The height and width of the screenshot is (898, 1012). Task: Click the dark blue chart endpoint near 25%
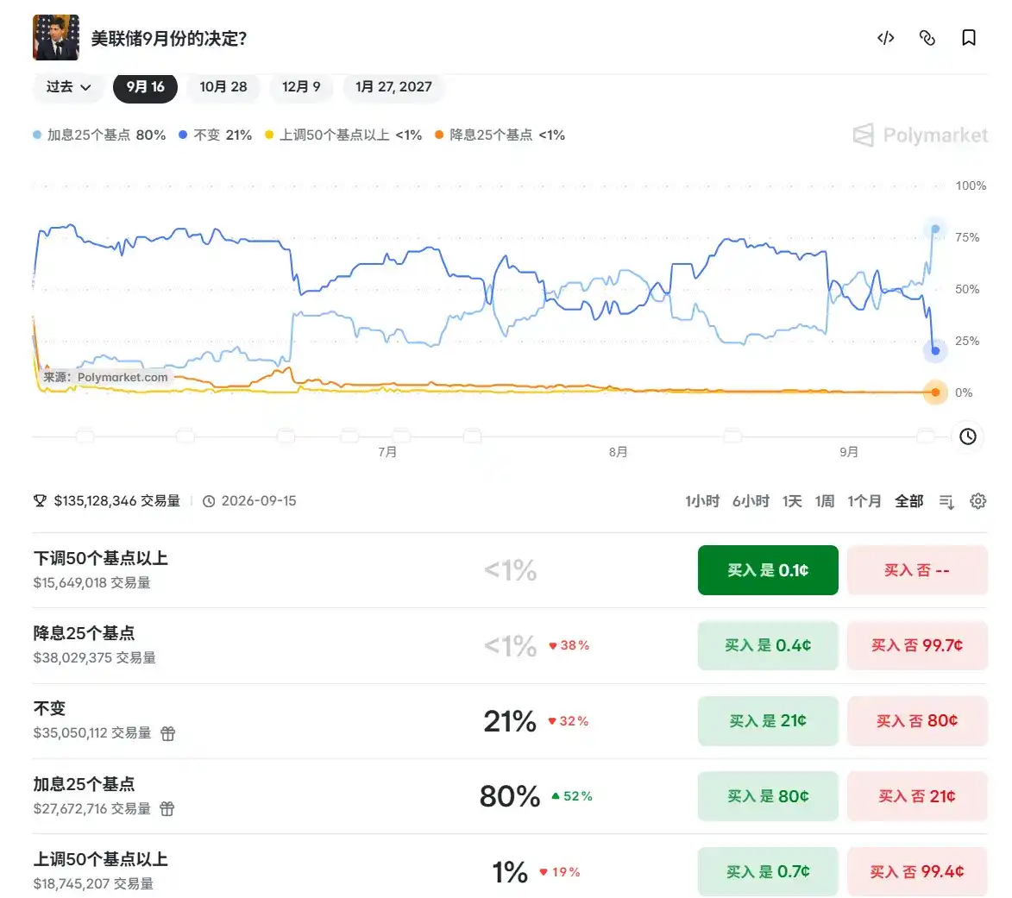coord(935,351)
